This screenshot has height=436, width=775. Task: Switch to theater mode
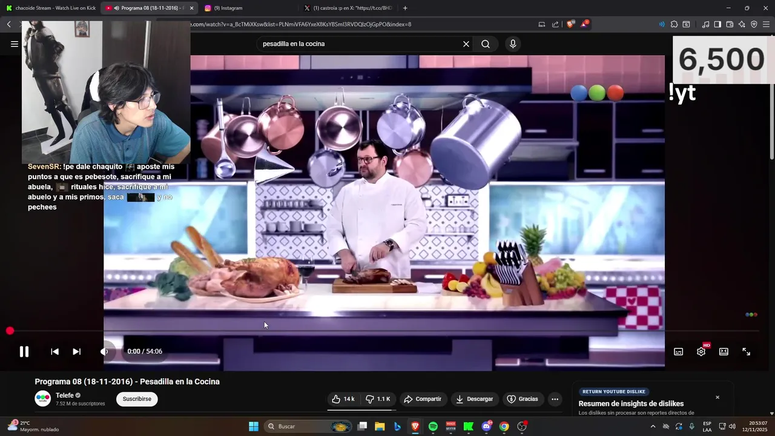click(724, 351)
